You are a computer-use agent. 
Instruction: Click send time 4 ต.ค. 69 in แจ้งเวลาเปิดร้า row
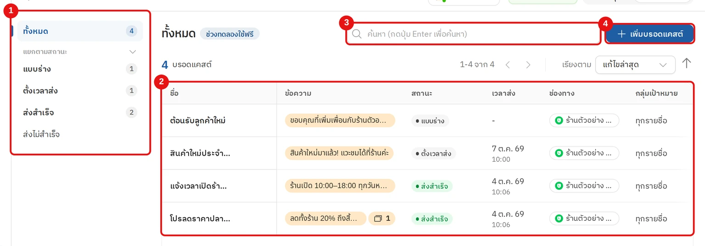[x=508, y=186]
